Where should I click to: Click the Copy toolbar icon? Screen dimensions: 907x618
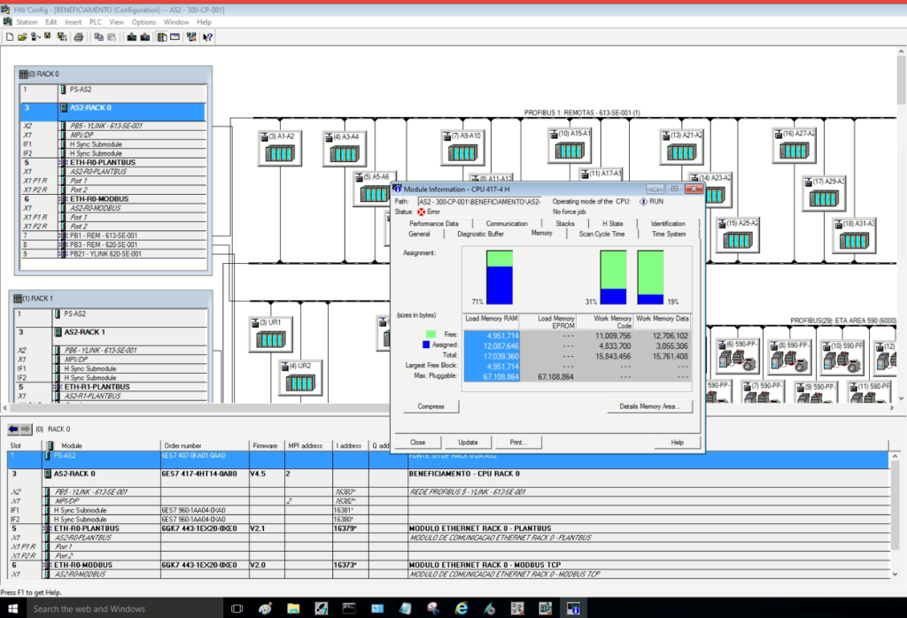99,37
